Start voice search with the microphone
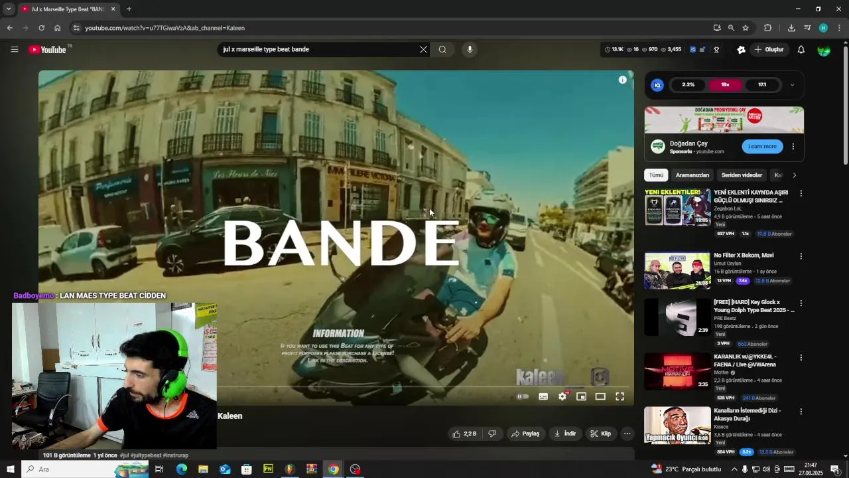Screen dimensions: 849x478 pyautogui.click(x=470, y=49)
